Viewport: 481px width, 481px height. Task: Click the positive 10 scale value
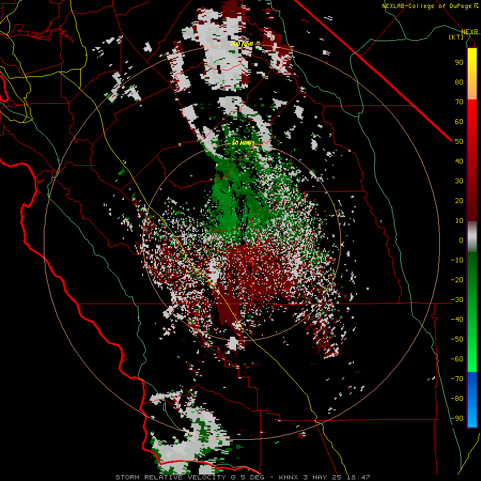[x=459, y=221]
